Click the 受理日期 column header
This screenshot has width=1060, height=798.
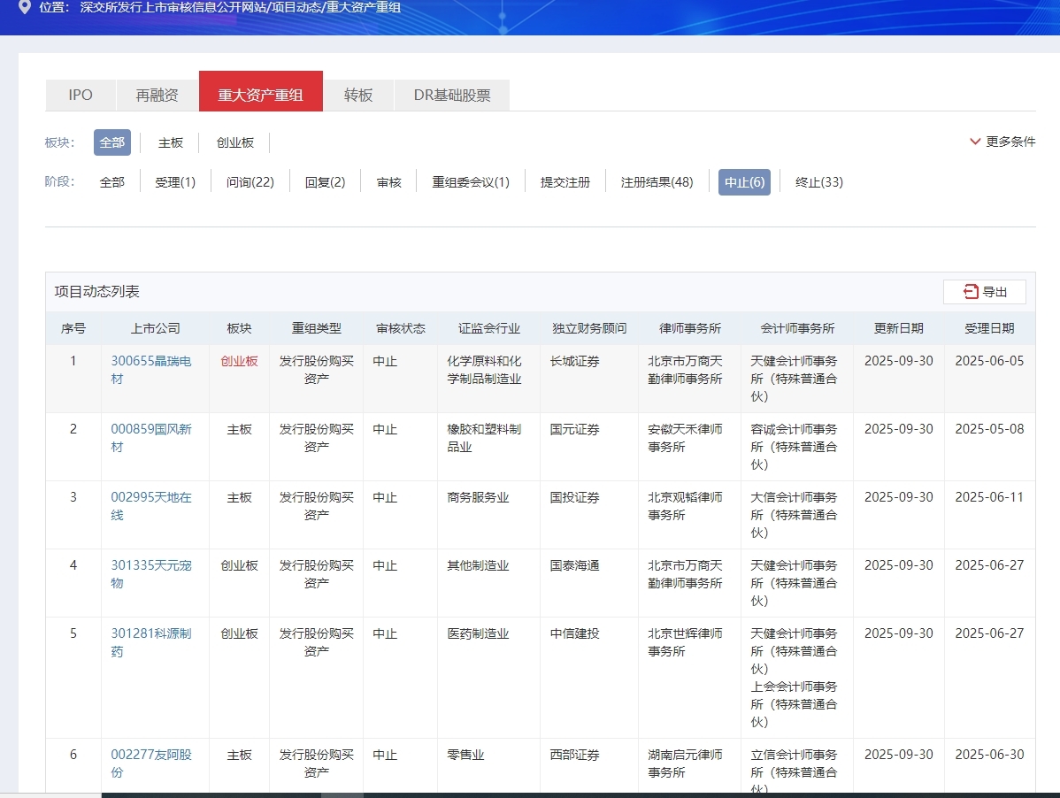(990, 328)
